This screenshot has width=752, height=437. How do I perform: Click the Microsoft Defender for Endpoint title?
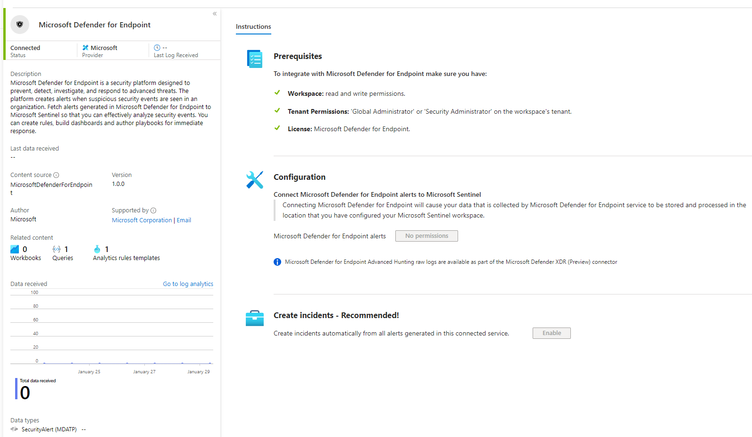pyautogui.click(x=95, y=25)
